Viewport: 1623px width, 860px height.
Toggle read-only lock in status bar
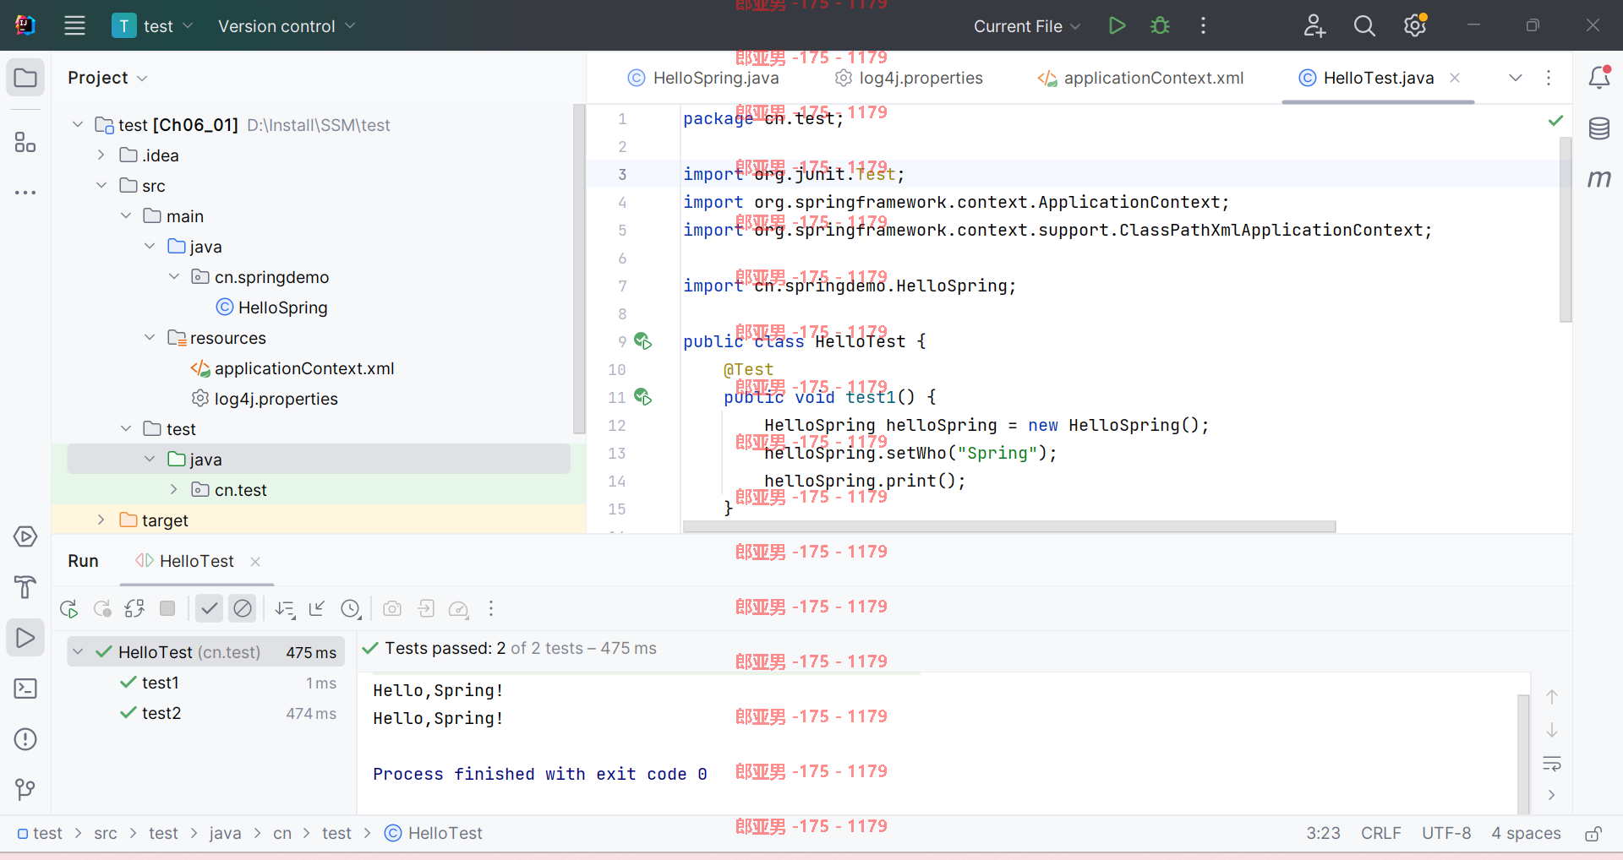[1593, 834]
